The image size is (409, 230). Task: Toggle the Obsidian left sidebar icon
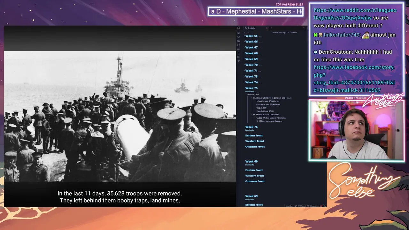[x=238, y=28]
